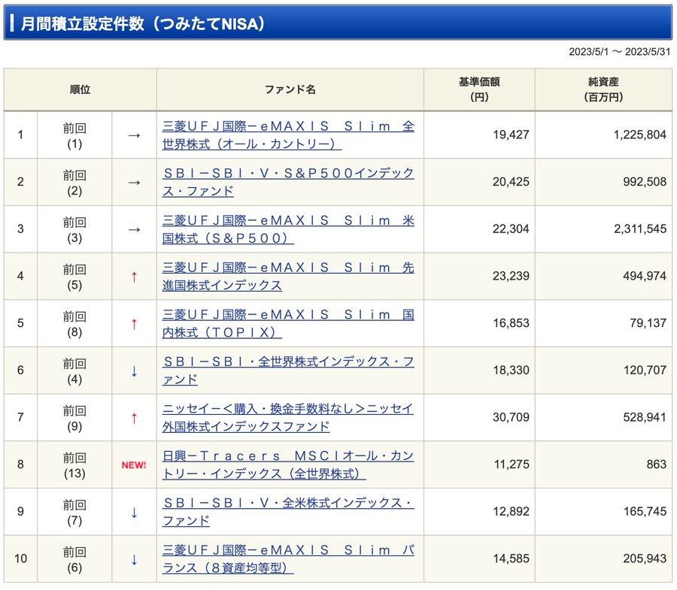The width and height of the screenshot is (677, 590).
Task: Click previous rank 前回(2) cell
Action: point(74,183)
